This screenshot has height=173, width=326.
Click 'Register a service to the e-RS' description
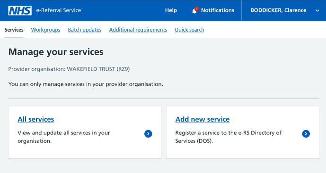click(228, 137)
